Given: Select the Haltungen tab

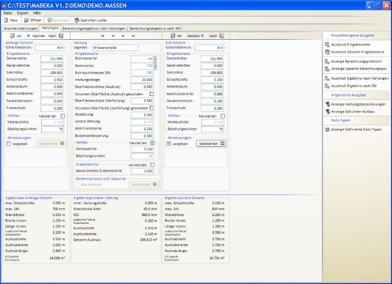Looking at the screenshot, I should 50,28.
